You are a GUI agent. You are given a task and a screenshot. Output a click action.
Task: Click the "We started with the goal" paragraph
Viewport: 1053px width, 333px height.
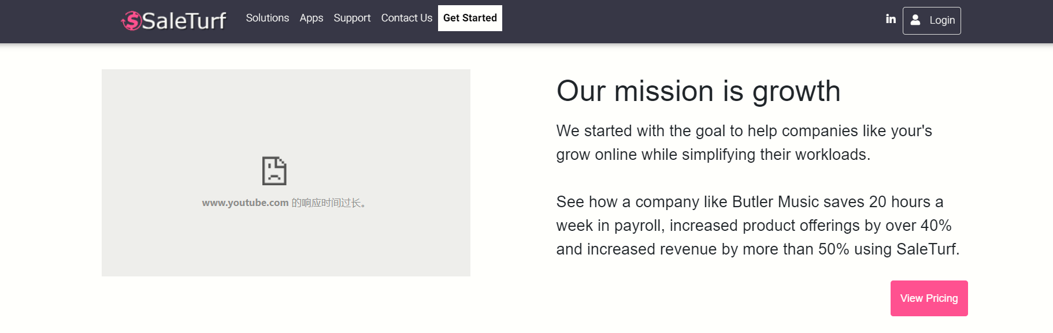tap(744, 143)
